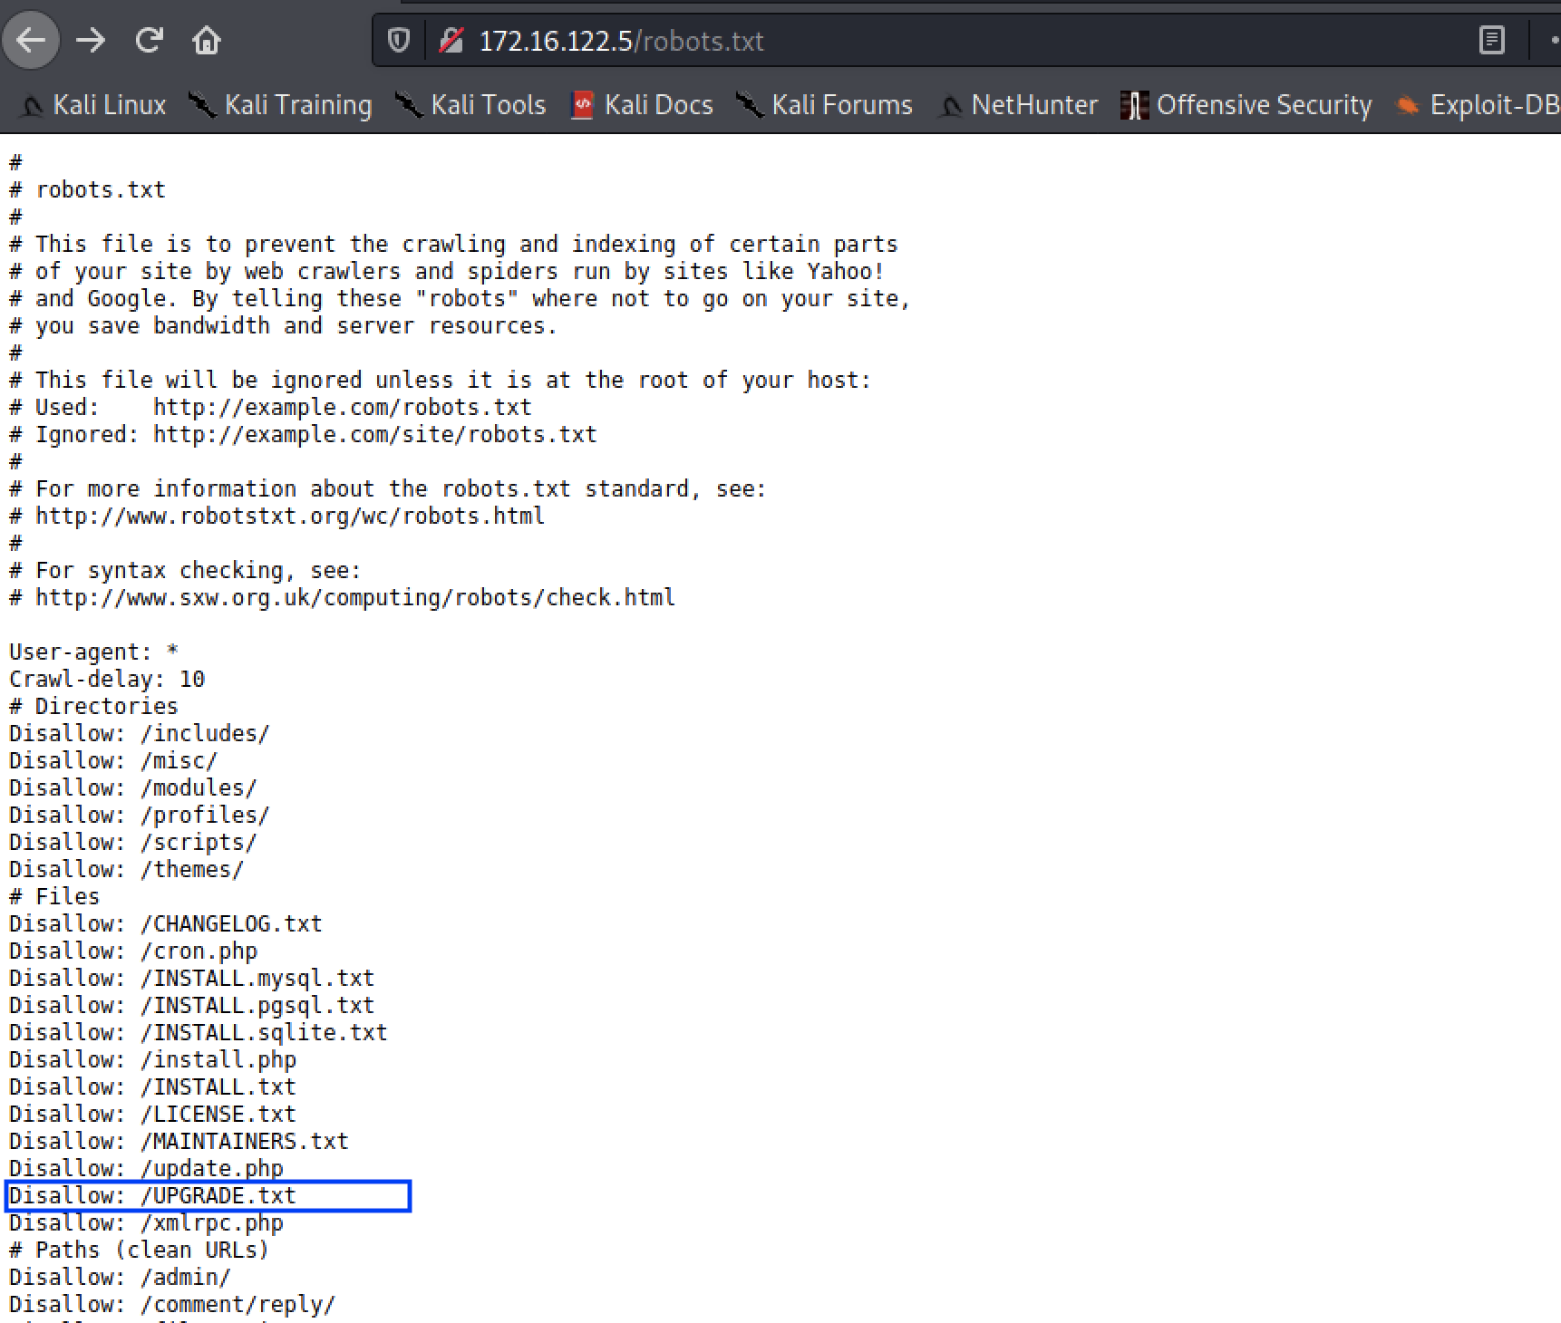Image resolution: width=1561 pixels, height=1323 pixels.
Task: Click the text 'Crawl-delay: 10'
Action: [107, 679]
